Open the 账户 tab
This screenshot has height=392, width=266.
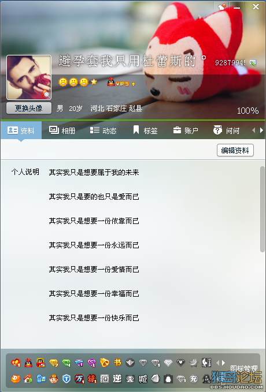(x=186, y=130)
